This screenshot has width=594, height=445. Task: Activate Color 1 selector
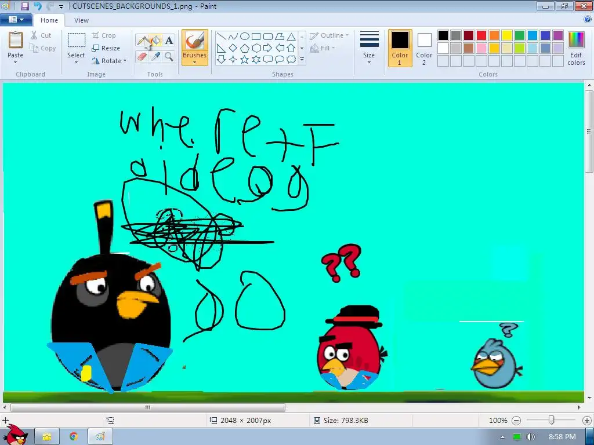point(400,48)
